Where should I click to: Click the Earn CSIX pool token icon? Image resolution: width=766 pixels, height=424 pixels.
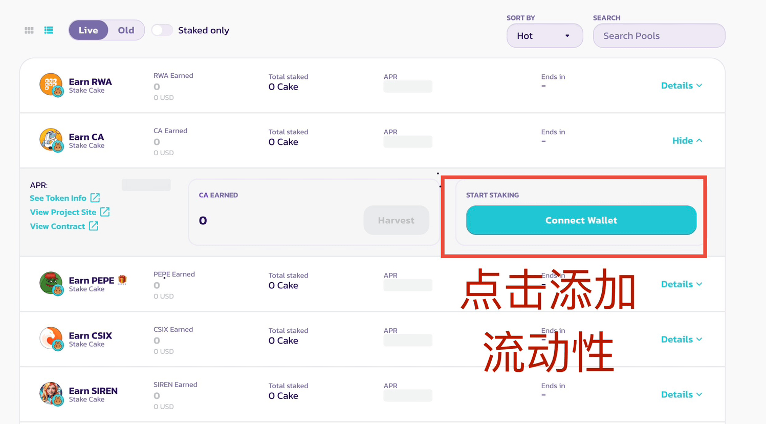(x=51, y=338)
